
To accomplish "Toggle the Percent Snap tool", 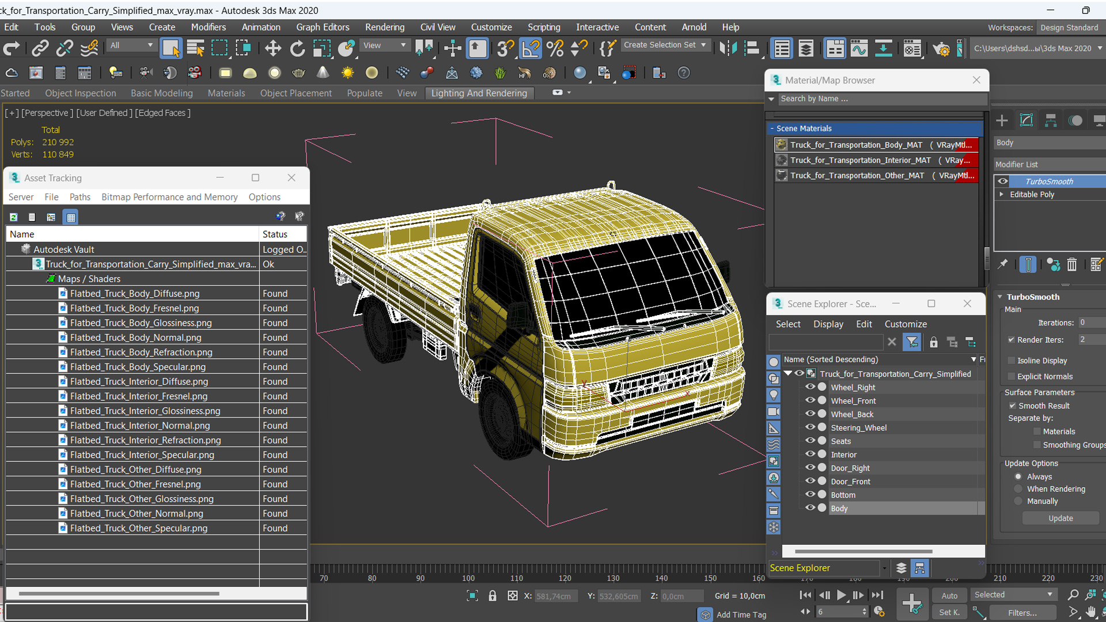I will [x=555, y=48].
